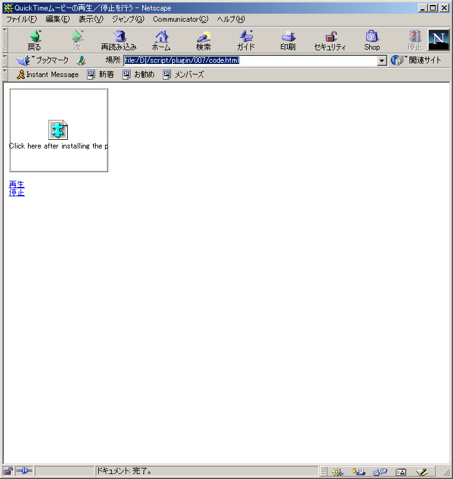Open the 関連サイト related sites menu
The height and width of the screenshot is (479, 453).
click(x=416, y=60)
